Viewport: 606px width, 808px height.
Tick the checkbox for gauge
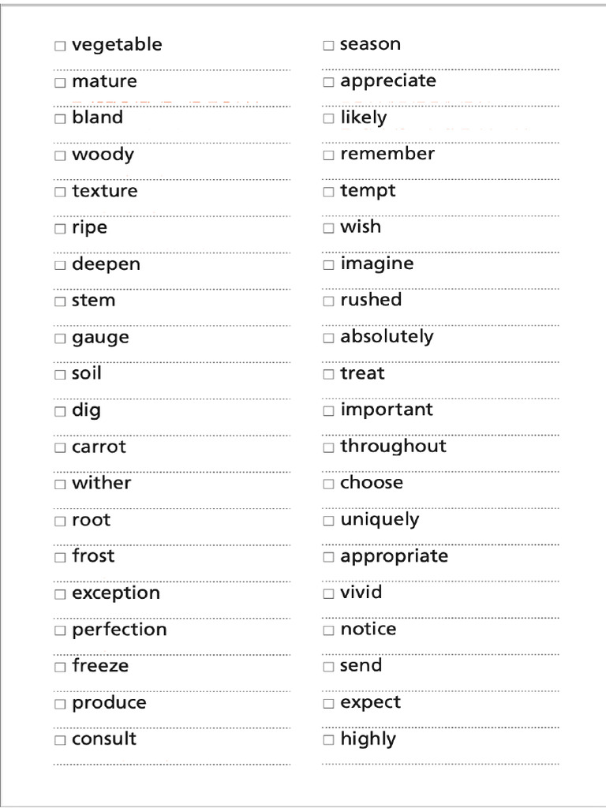click(x=60, y=339)
